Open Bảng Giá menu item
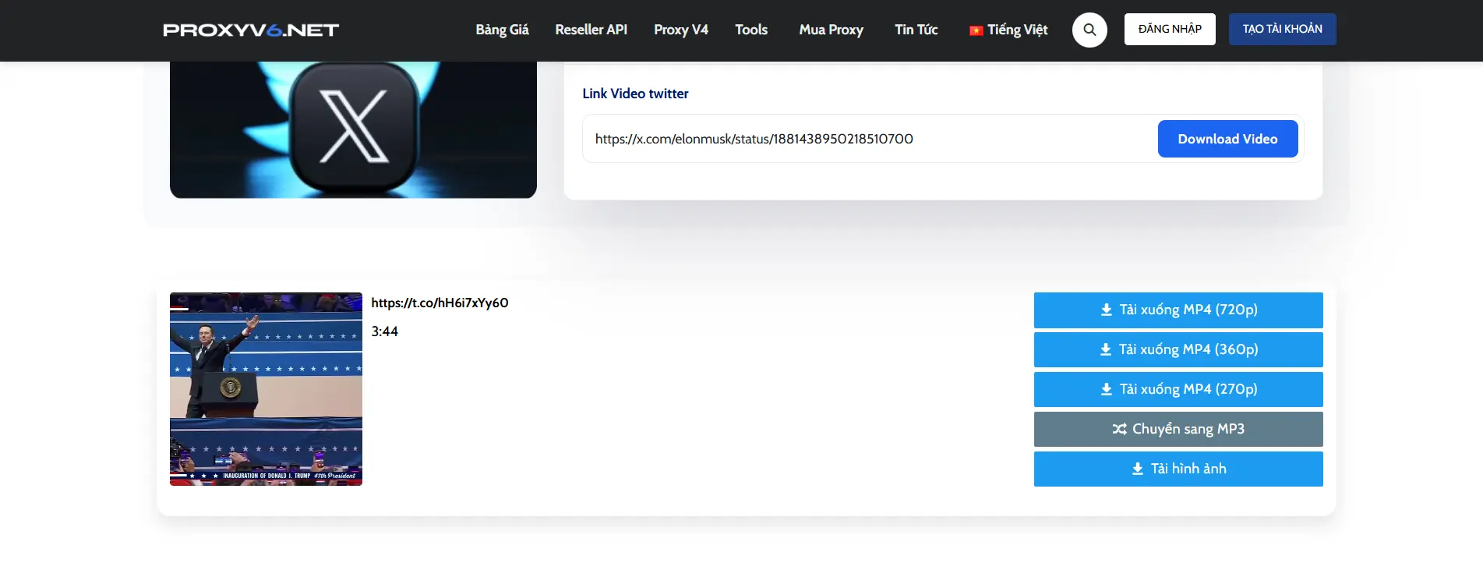This screenshot has height=563, width=1483. coord(502,30)
